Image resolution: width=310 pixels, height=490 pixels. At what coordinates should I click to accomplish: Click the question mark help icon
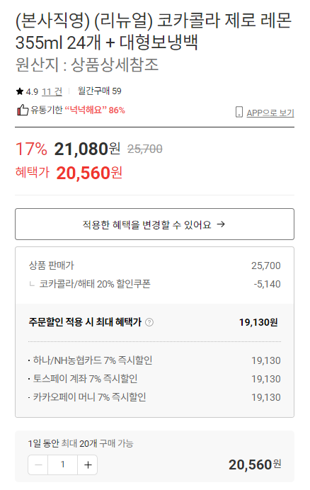(149, 322)
